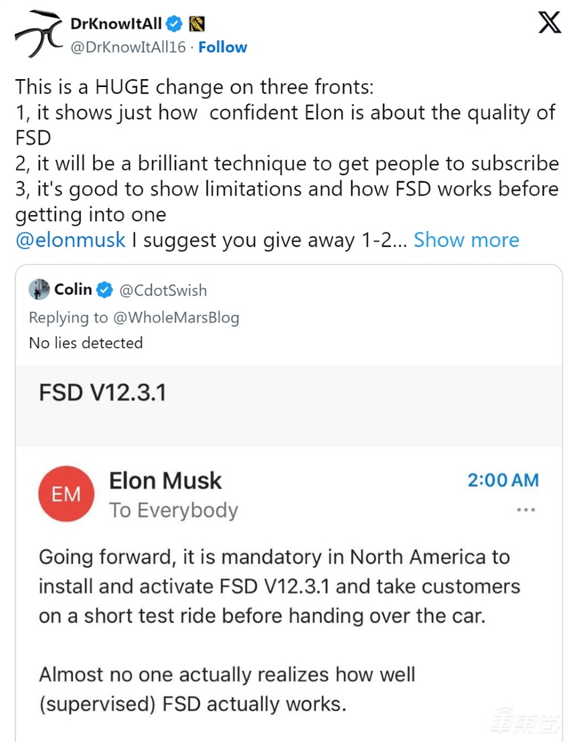Click the yellow affiliate badge beside DrKnowItAll

click(197, 25)
